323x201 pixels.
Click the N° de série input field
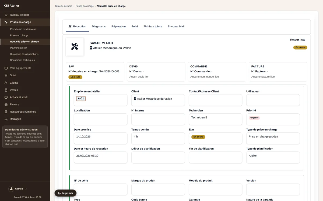click(100, 189)
